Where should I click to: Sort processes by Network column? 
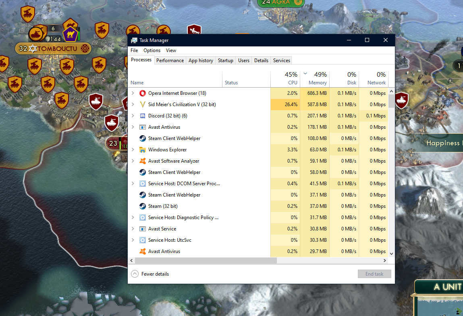click(374, 79)
